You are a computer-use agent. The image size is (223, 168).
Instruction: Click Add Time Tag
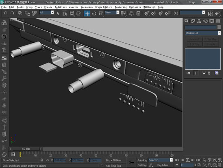(114, 166)
